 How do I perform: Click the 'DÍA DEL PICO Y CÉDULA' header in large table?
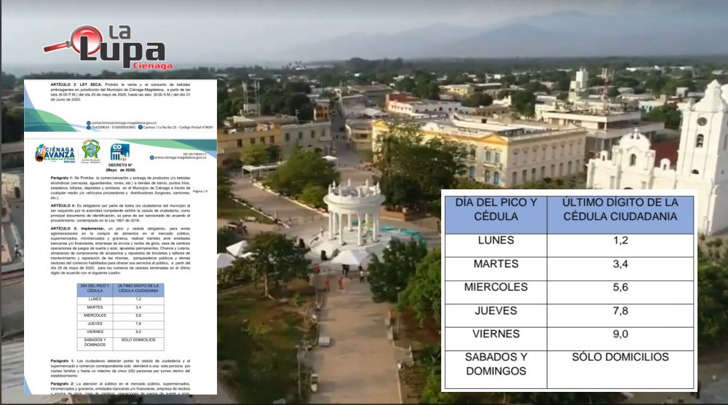(x=495, y=214)
